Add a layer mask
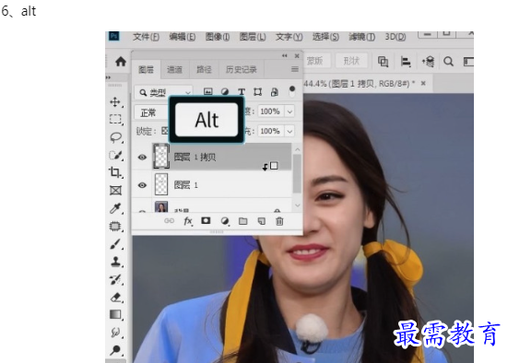This screenshot has height=363, width=508. coord(206,220)
